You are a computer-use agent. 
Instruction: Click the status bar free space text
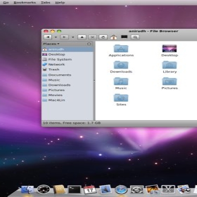71,123
